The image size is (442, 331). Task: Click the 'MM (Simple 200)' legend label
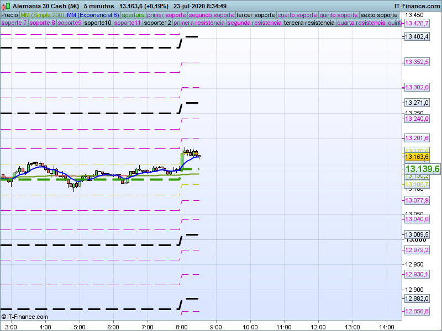(42, 15)
